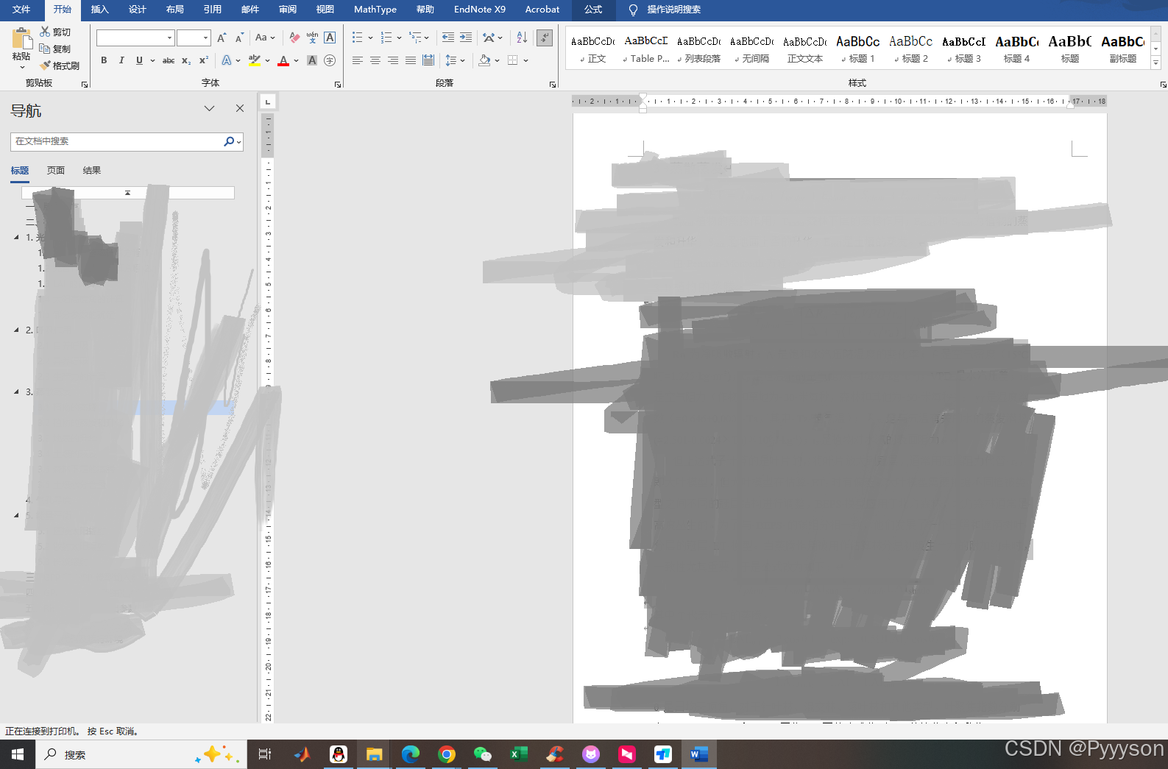Screen dimensions: 1168x769
Task: Insert enclosed character (字) icon
Action: (x=330, y=60)
